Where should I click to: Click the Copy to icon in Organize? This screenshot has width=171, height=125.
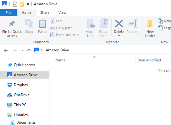pyautogui.click(x=104, y=23)
